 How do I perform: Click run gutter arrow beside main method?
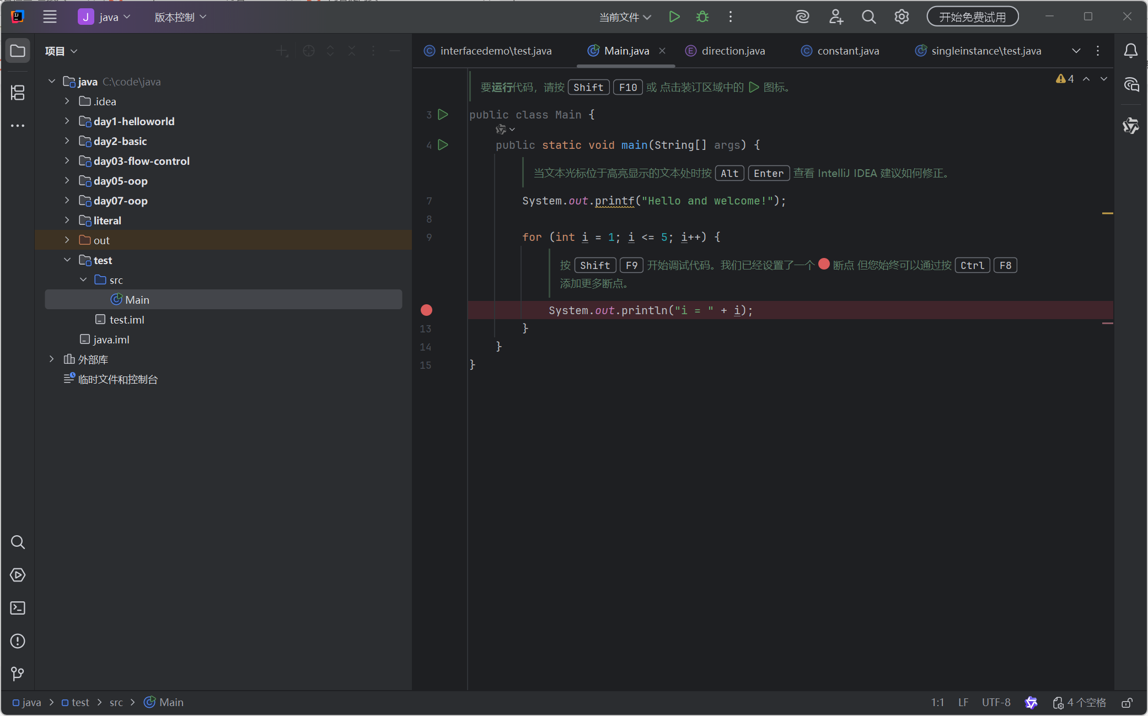pos(443,145)
